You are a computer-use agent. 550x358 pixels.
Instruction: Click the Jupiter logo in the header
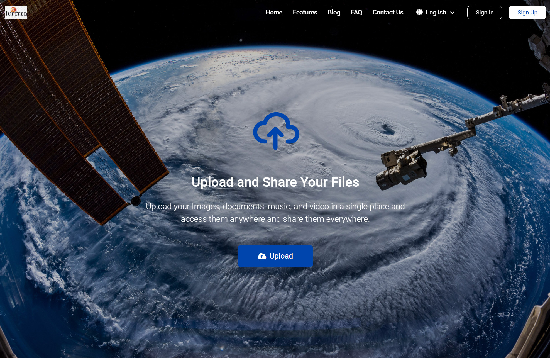(16, 12)
